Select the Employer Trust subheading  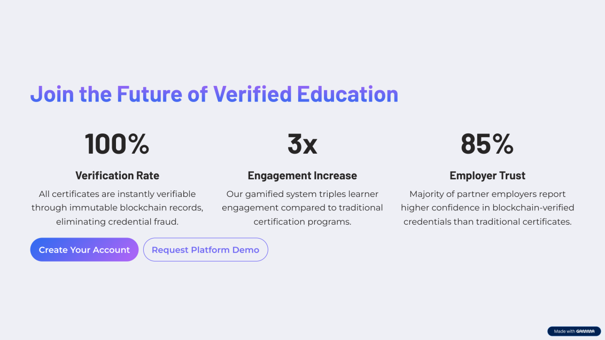click(487, 176)
